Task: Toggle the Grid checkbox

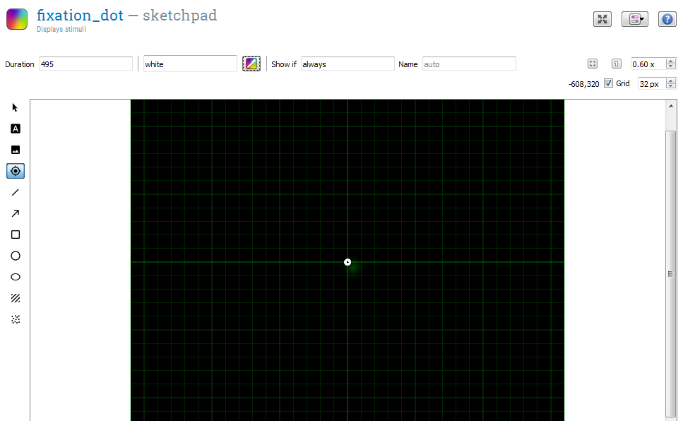Action: pos(609,83)
